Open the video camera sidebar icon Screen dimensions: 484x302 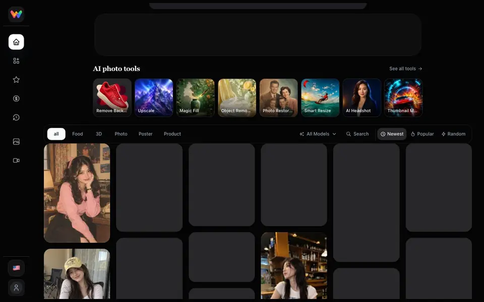pyautogui.click(x=16, y=160)
